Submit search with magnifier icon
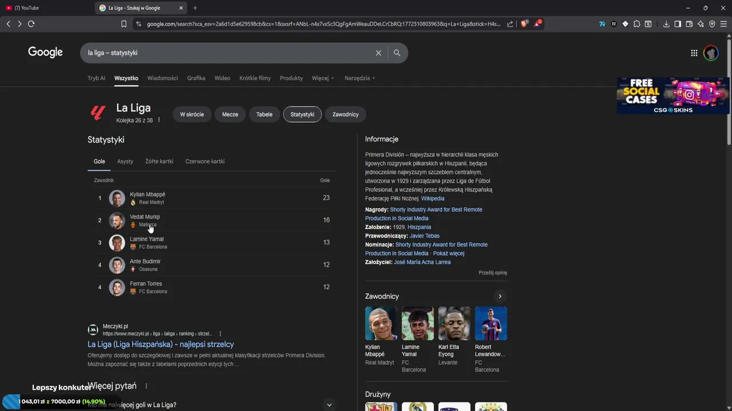The height and width of the screenshot is (411, 732). pos(397,53)
